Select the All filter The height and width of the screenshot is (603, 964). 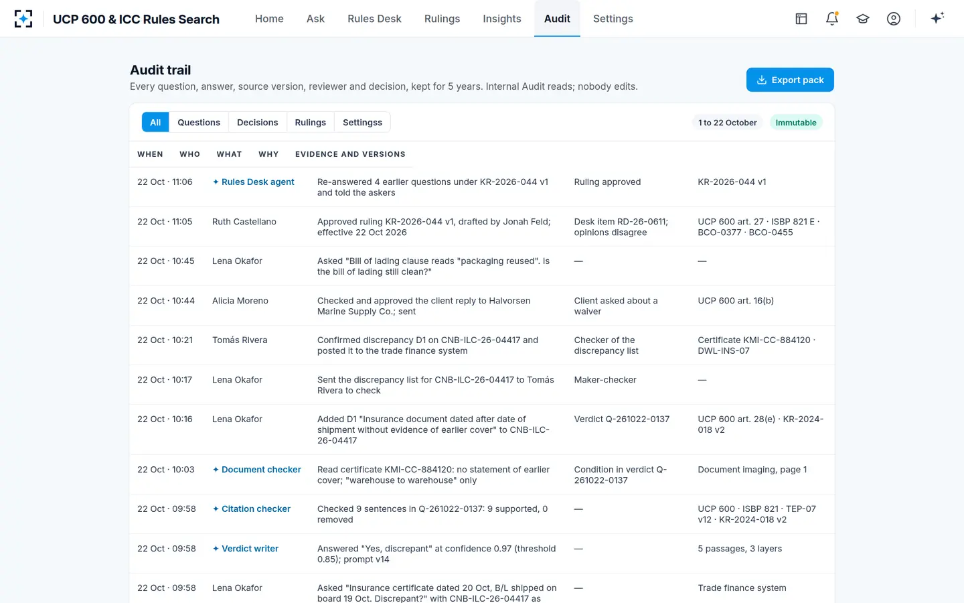coord(155,122)
